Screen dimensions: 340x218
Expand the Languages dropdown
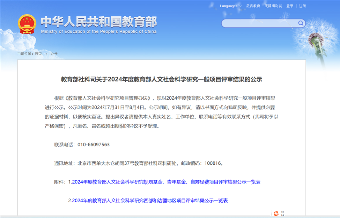click(x=231, y=6)
